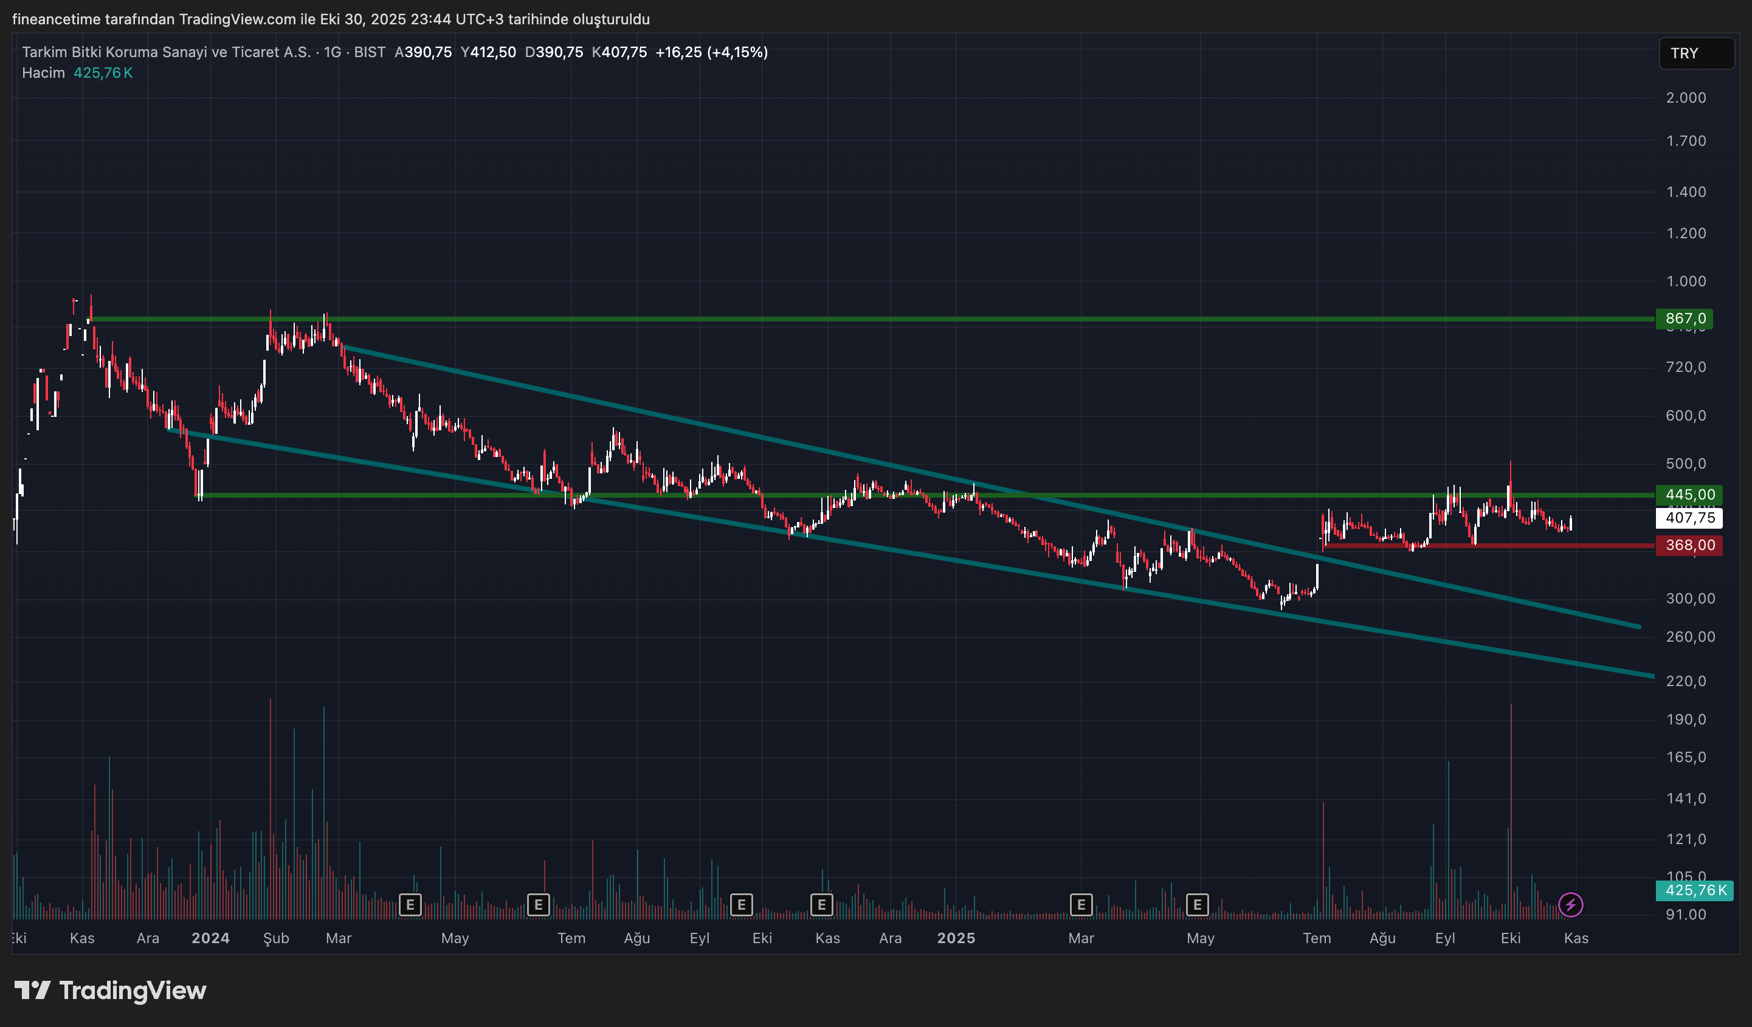Select the earnings 'E' marker near Tem 2024
The image size is (1752, 1027).
tap(539, 905)
